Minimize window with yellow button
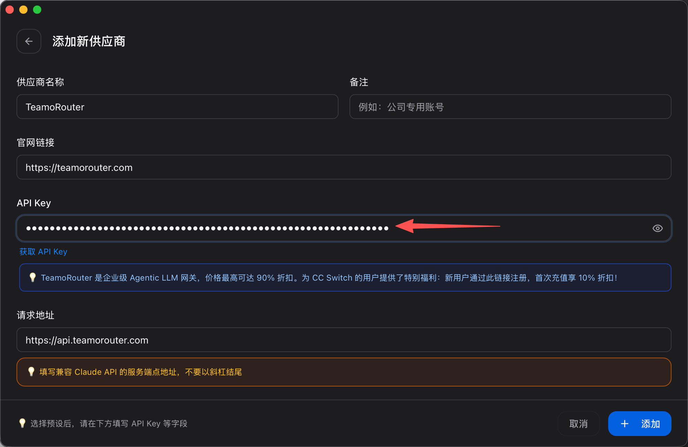 pos(23,10)
